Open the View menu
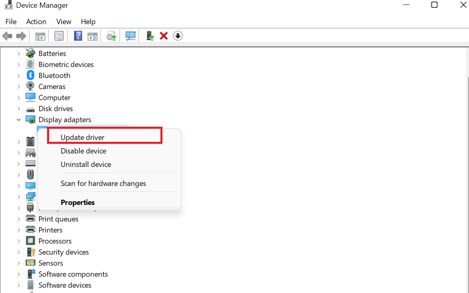The image size is (469, 293). coord(64,22)
